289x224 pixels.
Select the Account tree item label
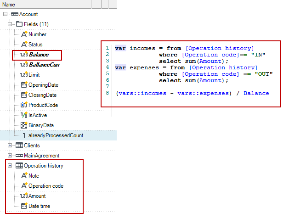pyautogui.click(x=28, y=14)
